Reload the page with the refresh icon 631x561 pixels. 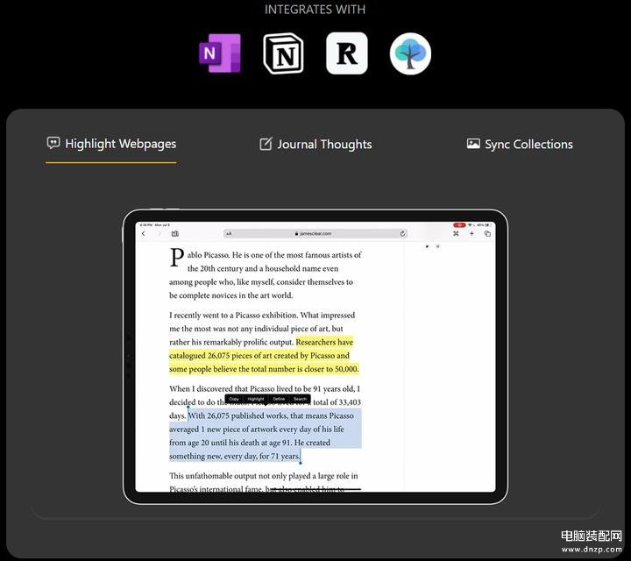click(x=402, y=234)
